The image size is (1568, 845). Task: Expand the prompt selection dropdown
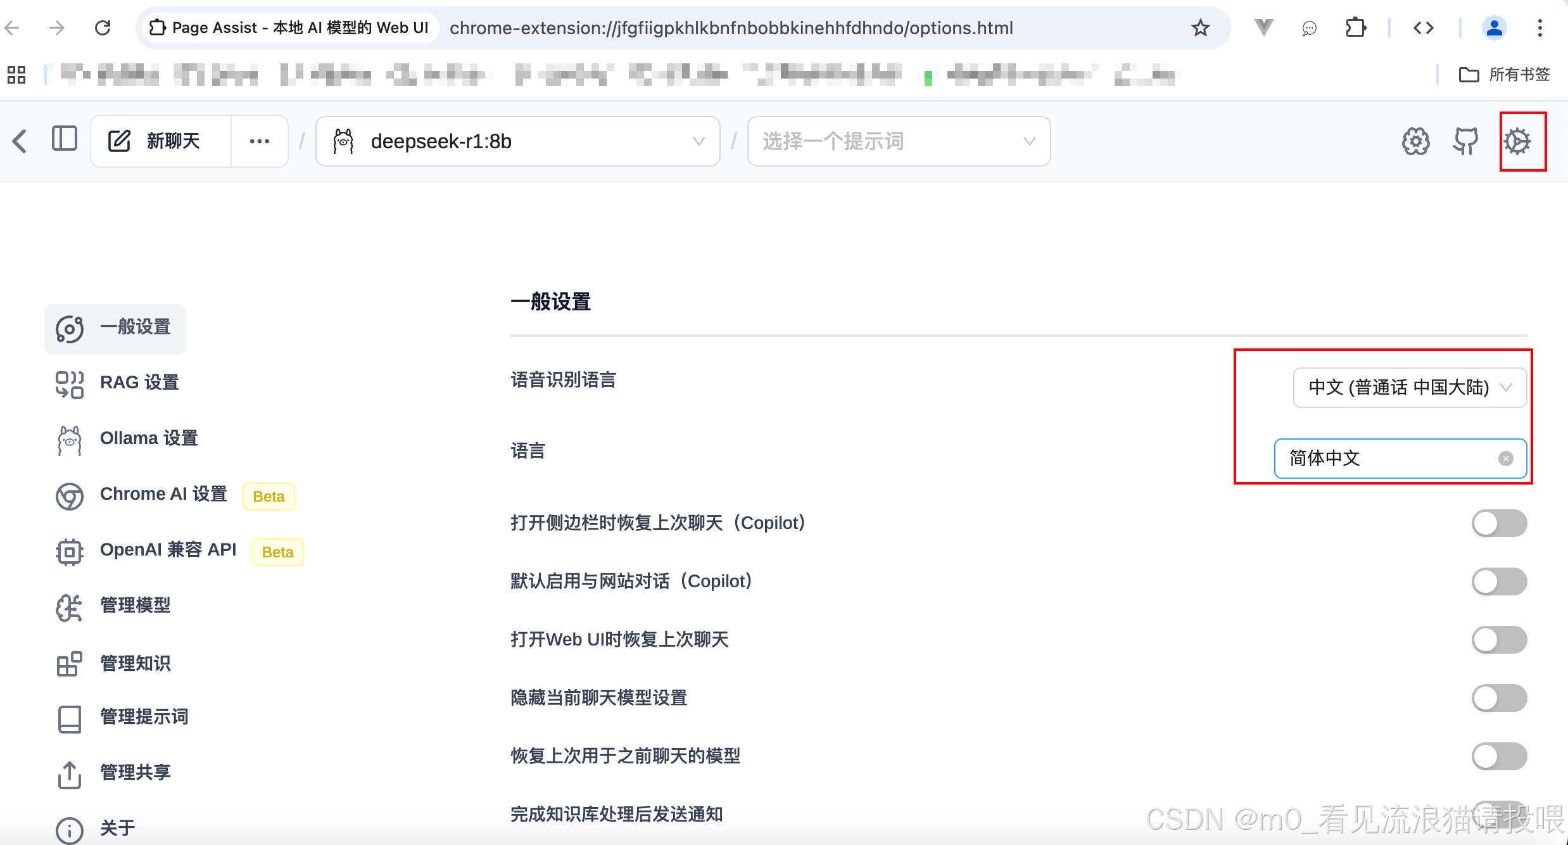tap(898, 141)
